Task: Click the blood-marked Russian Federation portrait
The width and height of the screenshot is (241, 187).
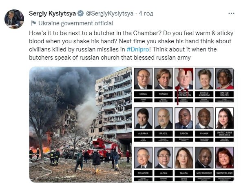Action: pos(184,79)
